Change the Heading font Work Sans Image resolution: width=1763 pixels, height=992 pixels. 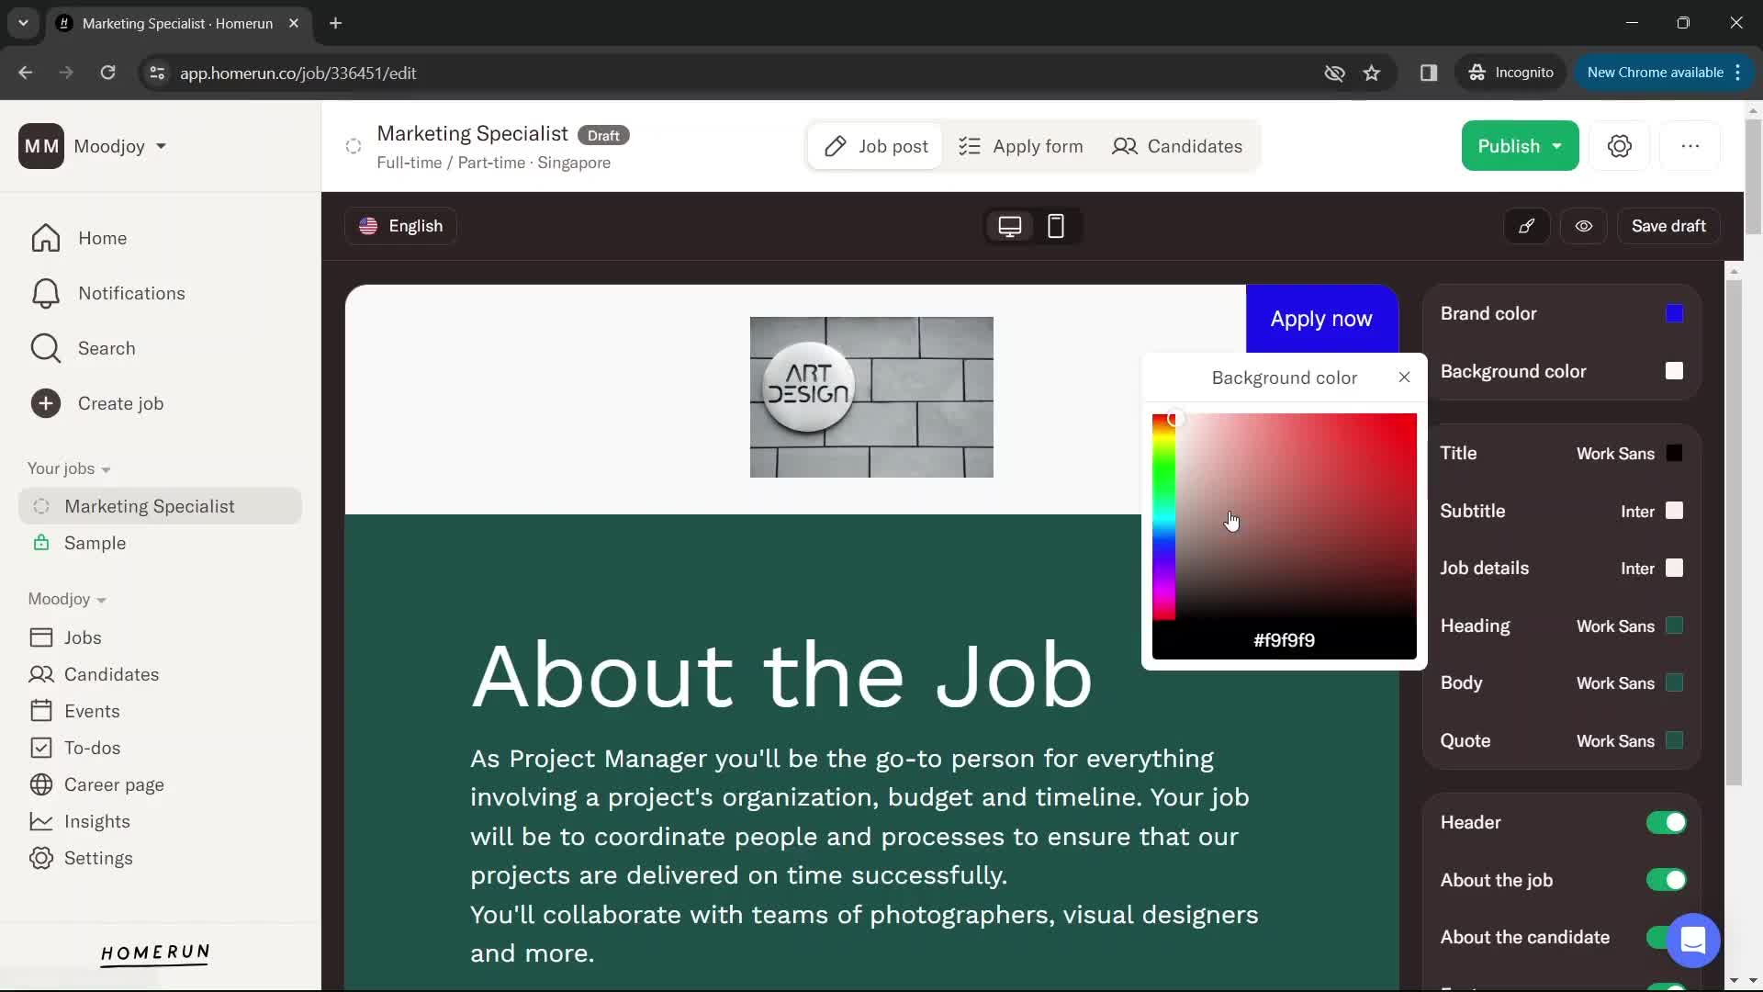tap(1615, 626)
